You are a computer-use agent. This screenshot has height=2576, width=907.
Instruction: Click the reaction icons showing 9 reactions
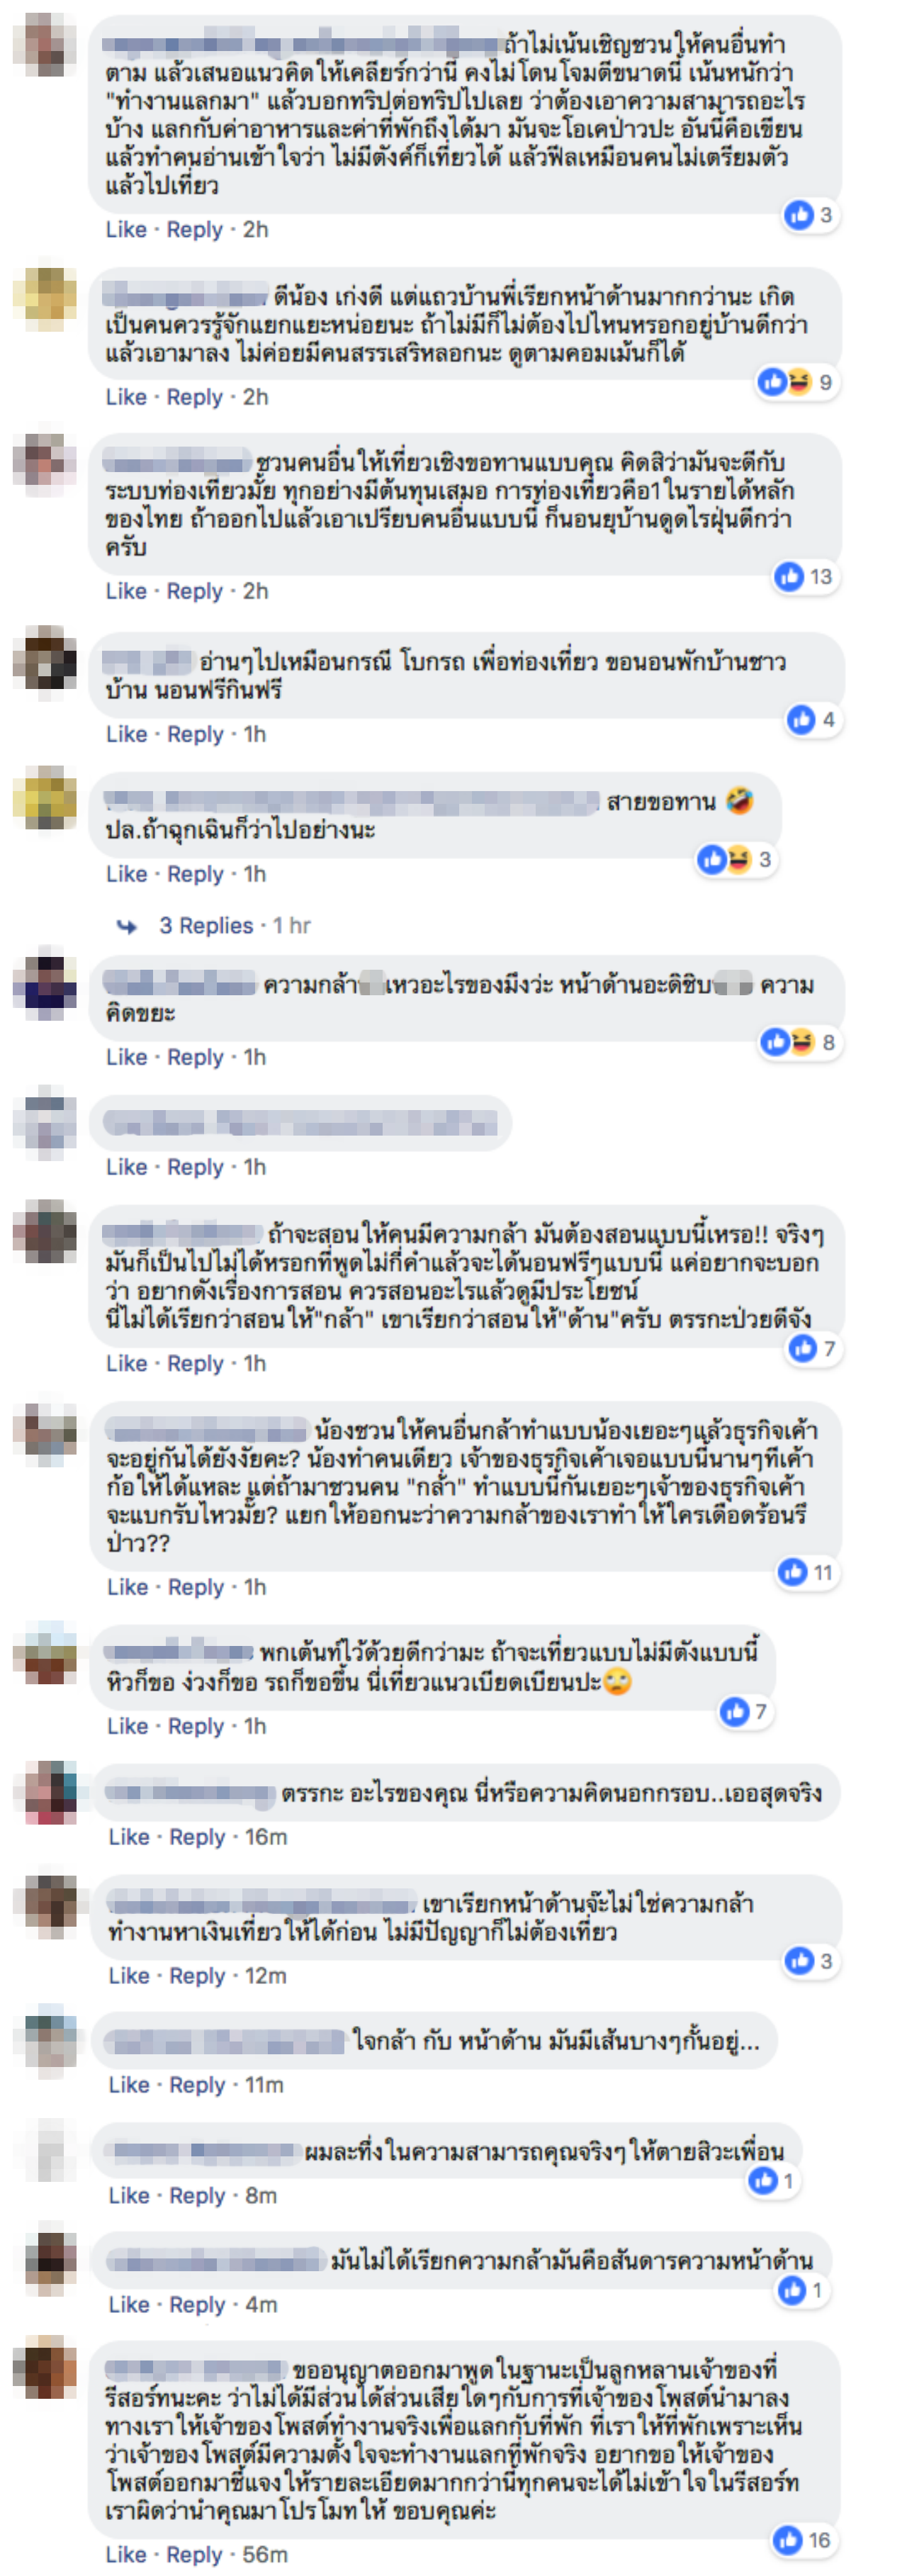point(785,382)
